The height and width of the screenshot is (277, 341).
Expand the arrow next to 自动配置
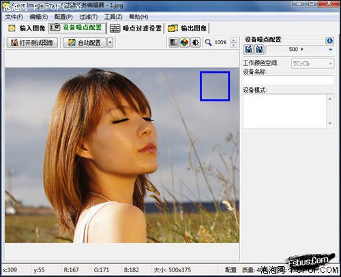click(x=110, y=42)
